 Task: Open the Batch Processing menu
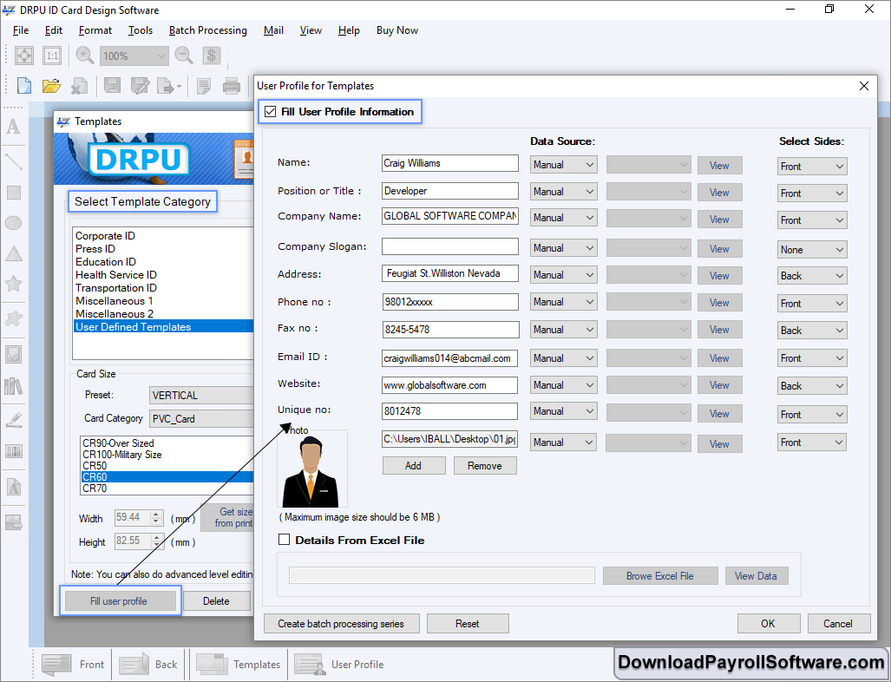pos(207,30)
